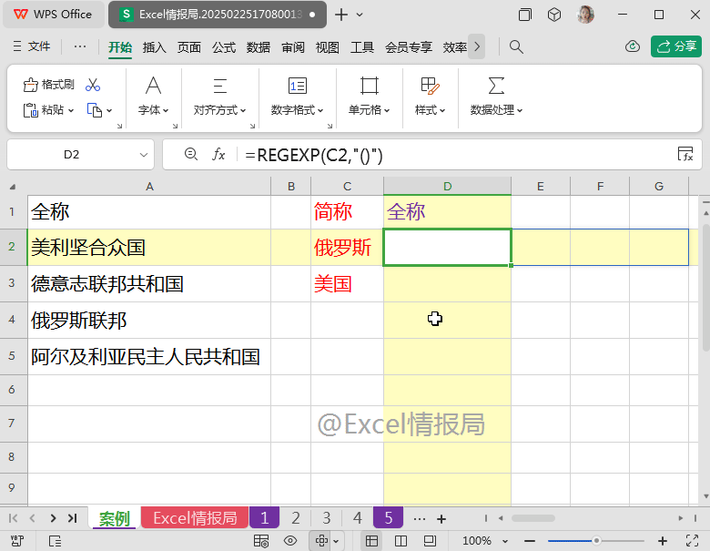Open the Insert (插入) ribbon tab
Screen dimensions: 710x551
155,47
